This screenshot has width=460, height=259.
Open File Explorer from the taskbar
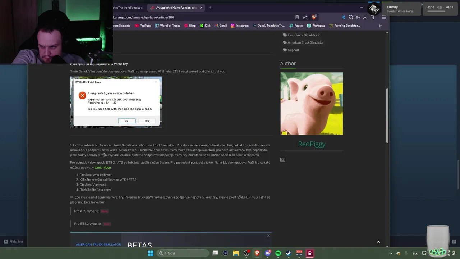pyautogui.click(x=236, y=253)
